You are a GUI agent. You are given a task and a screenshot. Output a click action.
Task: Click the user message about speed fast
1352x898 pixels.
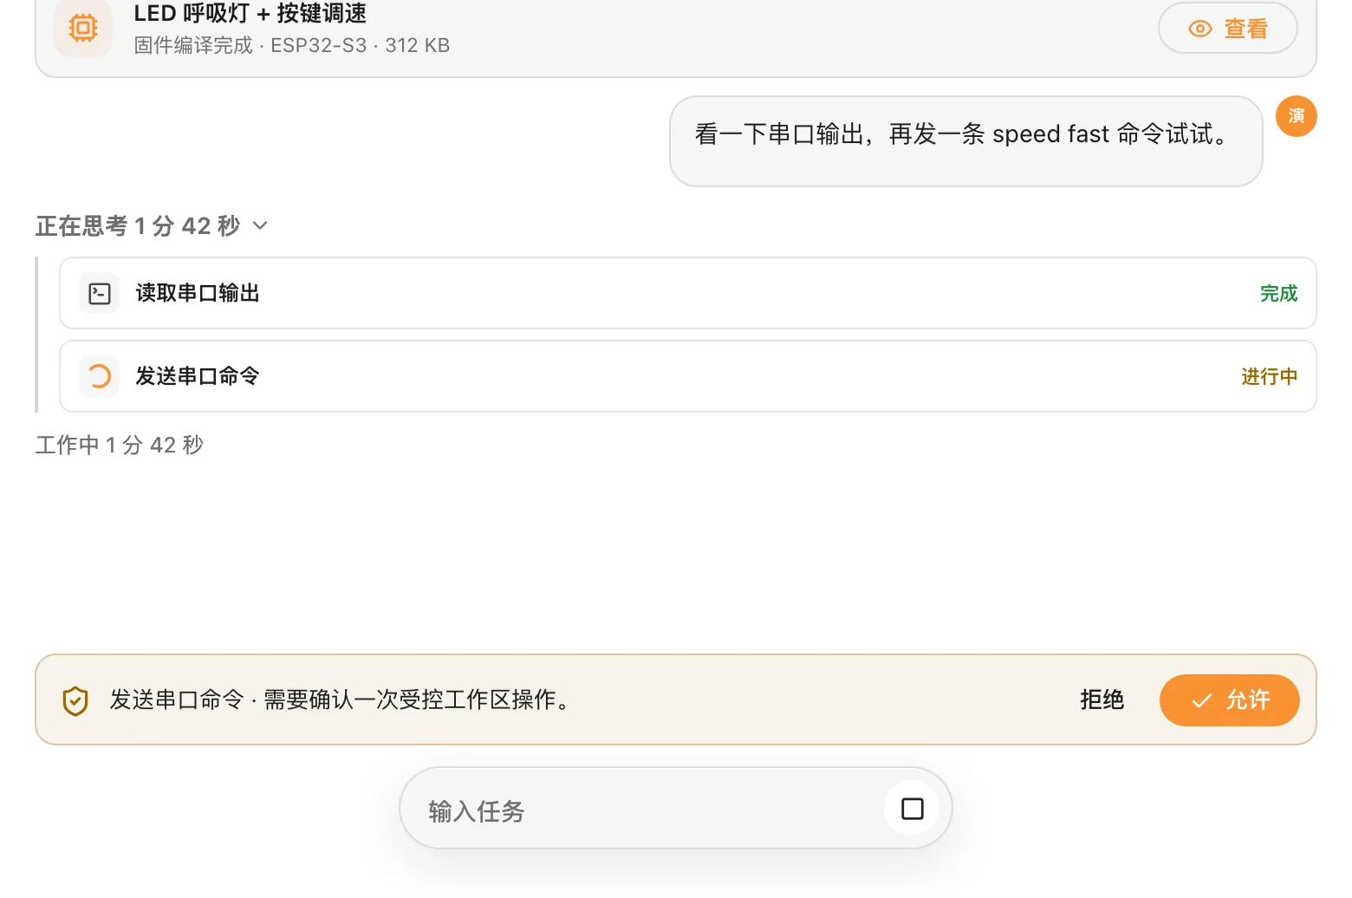(965, 140)
